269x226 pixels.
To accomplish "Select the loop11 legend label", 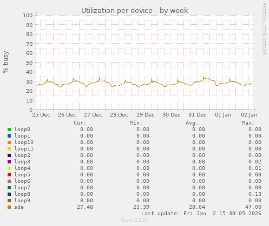I will pos(24,149).
